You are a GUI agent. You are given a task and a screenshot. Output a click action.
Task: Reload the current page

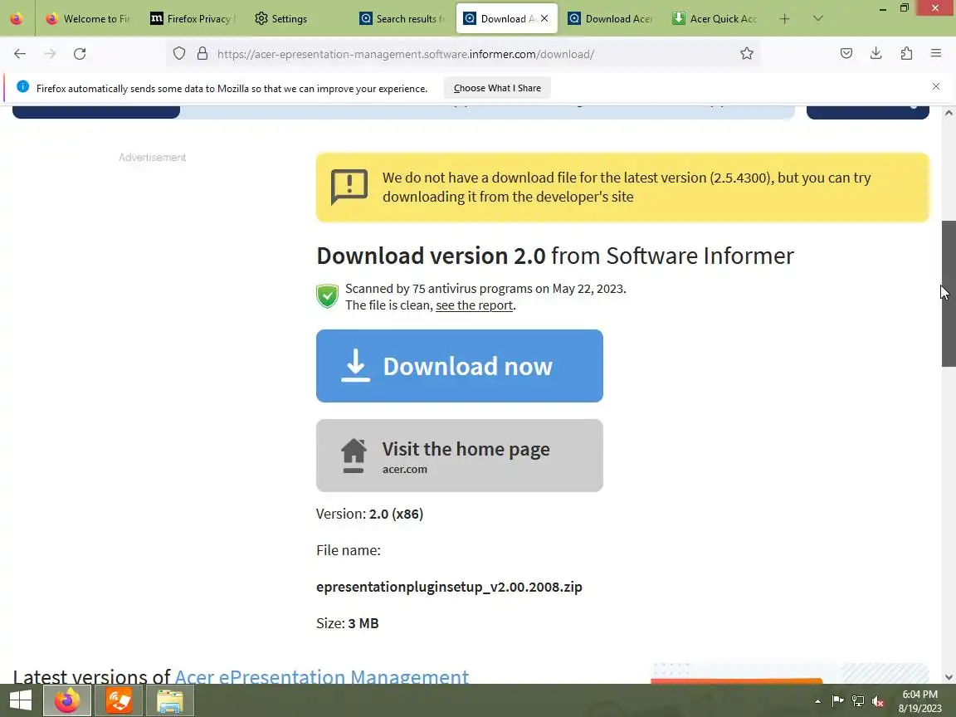click(80, 54)
